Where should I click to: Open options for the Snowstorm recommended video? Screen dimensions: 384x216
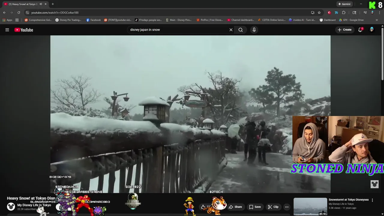(x=372, y=200)
